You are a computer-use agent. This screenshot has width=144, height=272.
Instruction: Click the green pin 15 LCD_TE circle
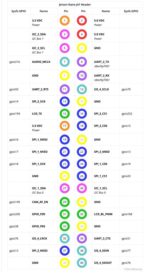point(64,114)
